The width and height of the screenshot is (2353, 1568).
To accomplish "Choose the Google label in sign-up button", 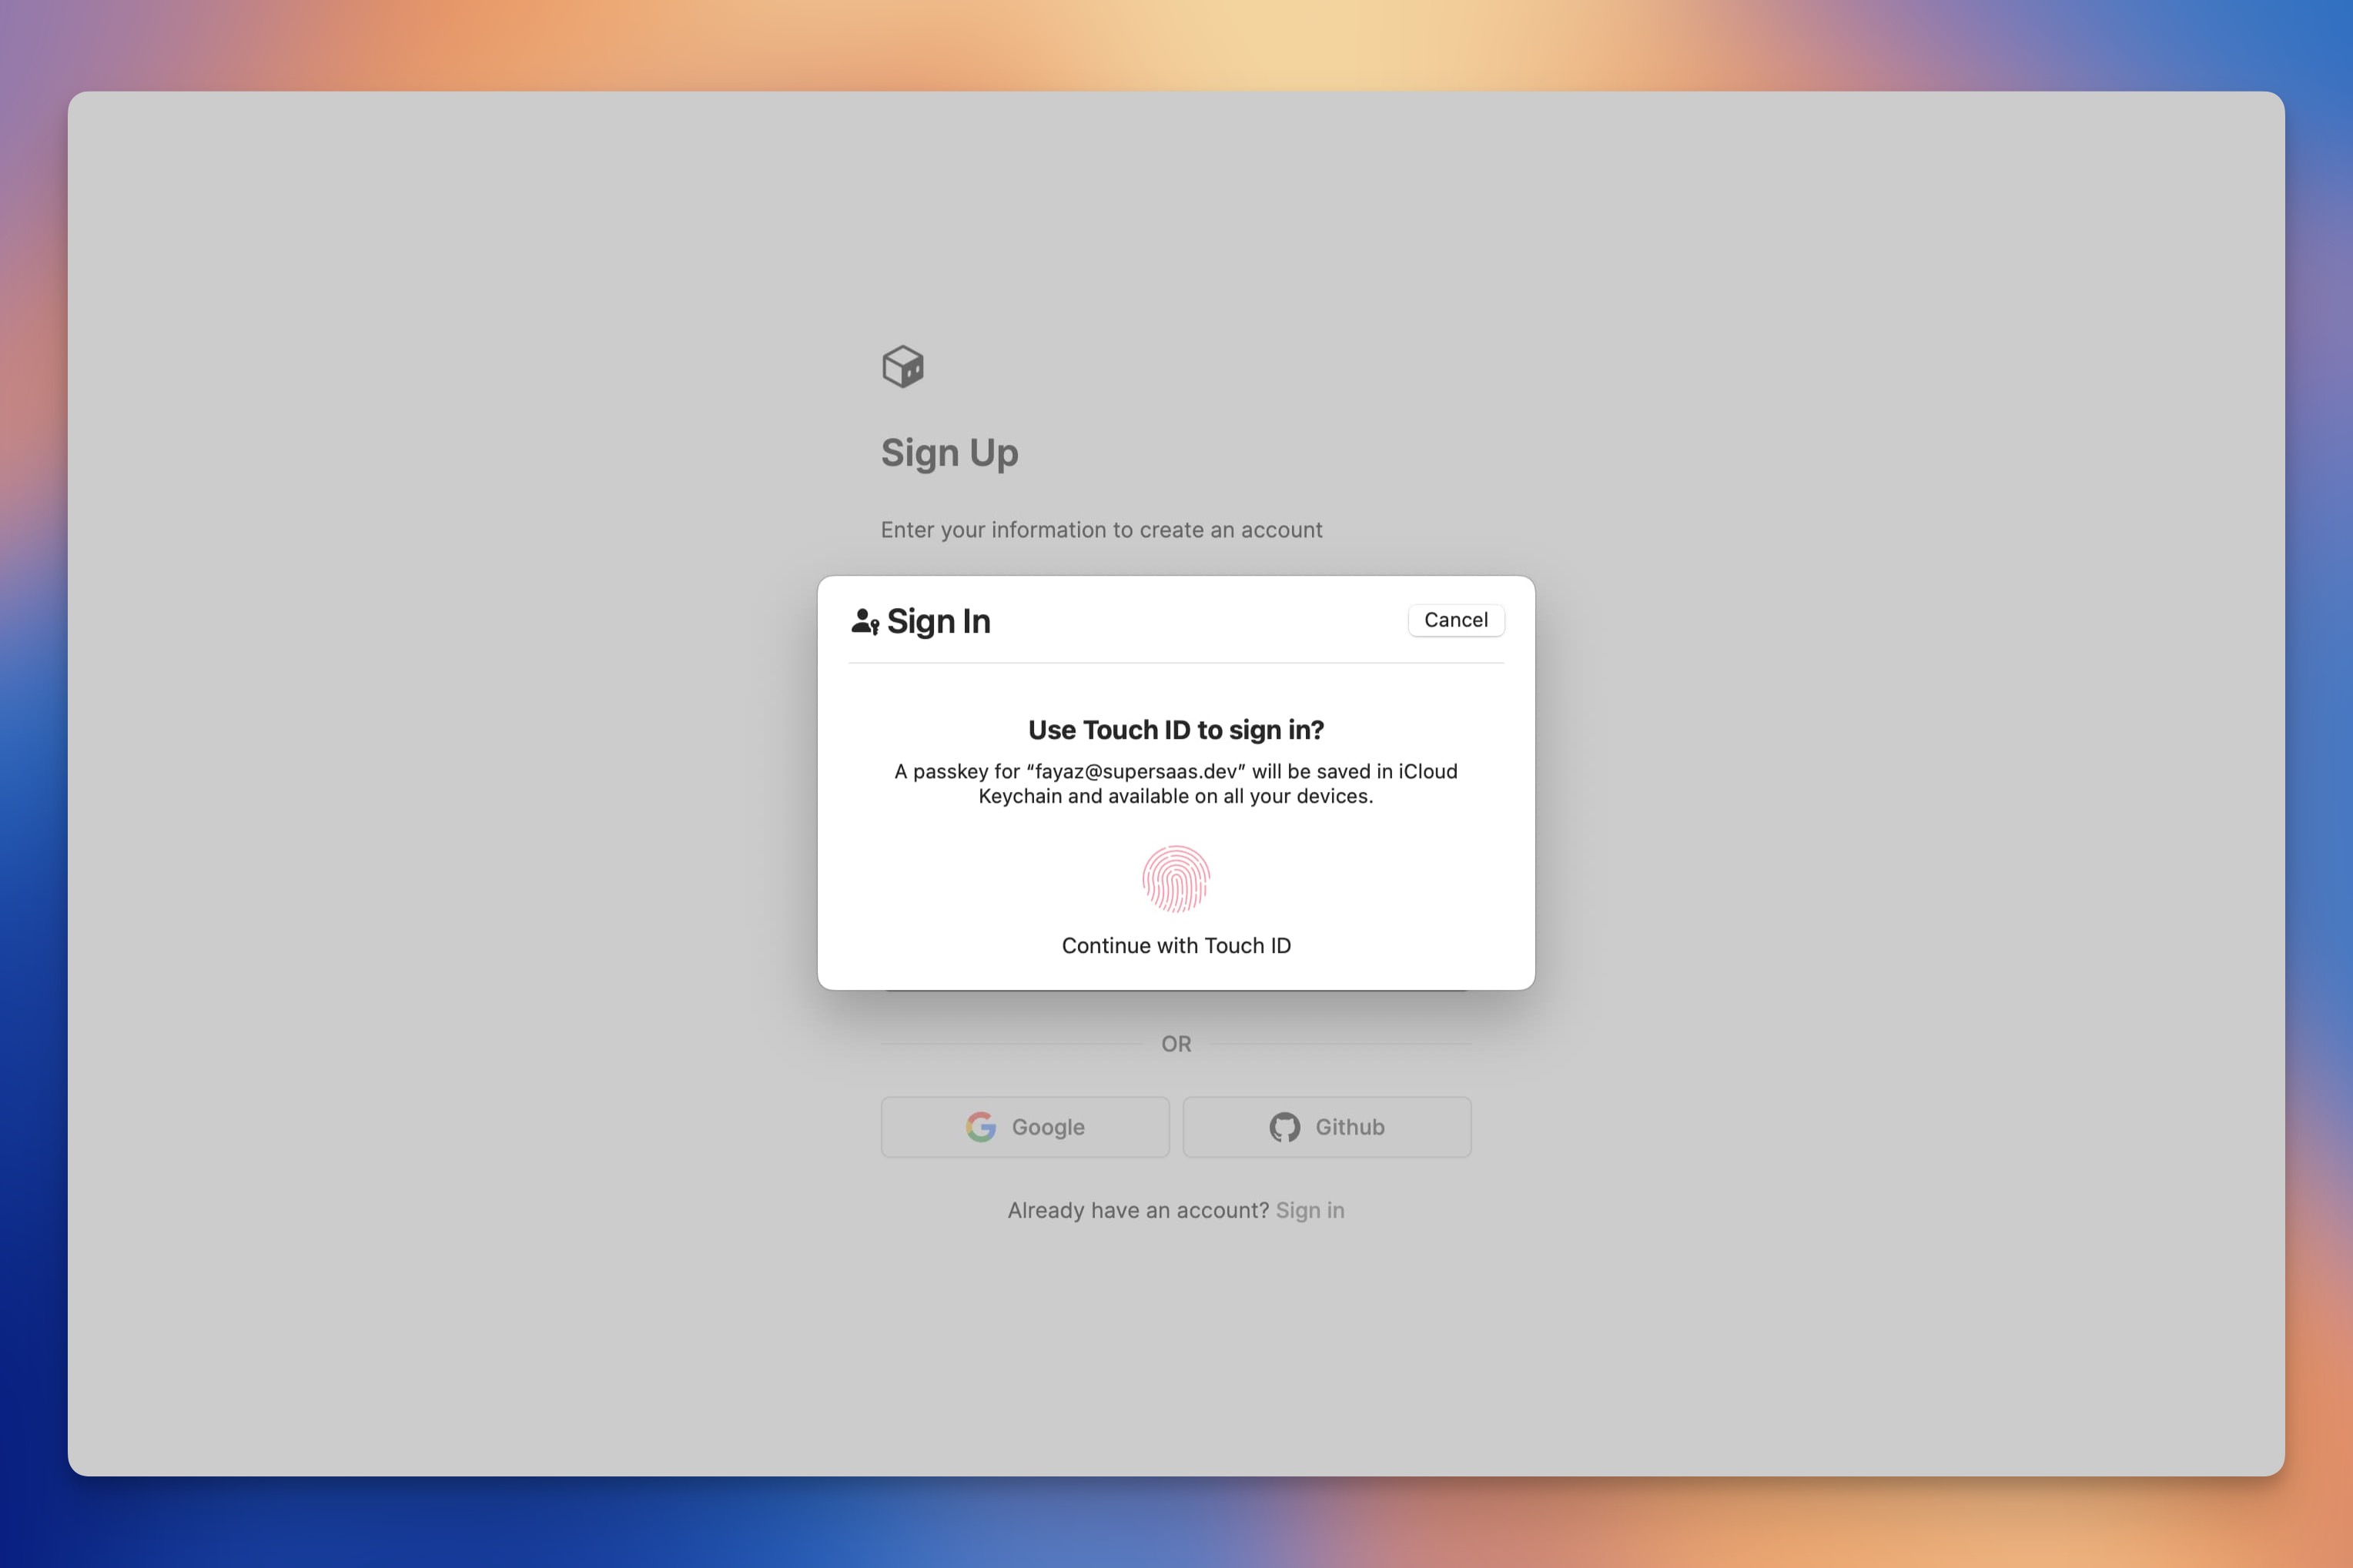I will point(1047,1127).
